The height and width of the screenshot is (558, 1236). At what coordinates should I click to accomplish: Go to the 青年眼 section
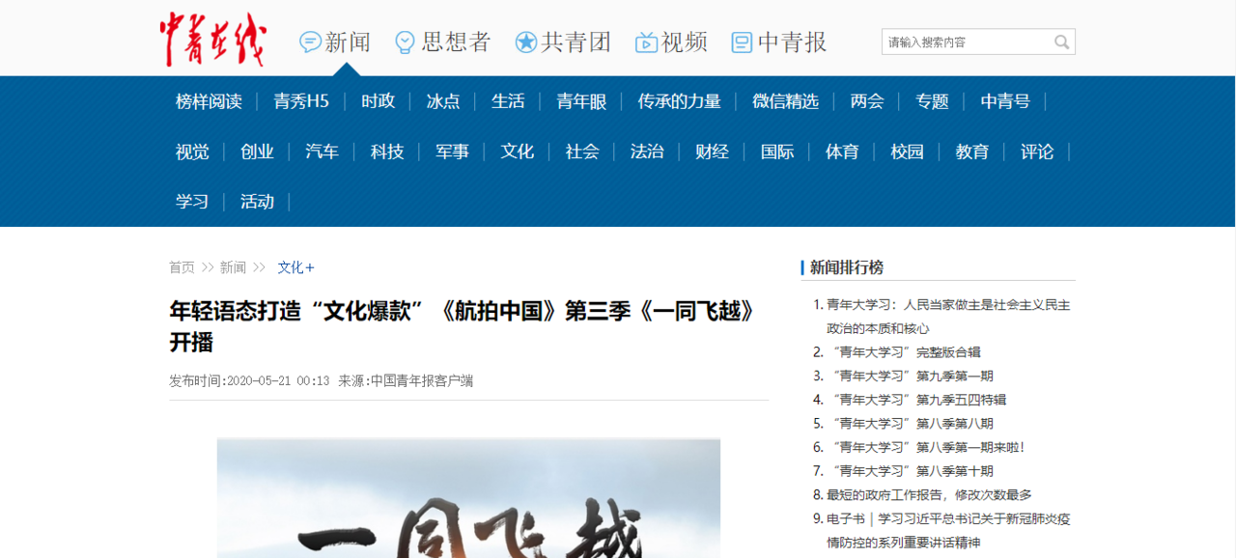(x=580, y=101)
